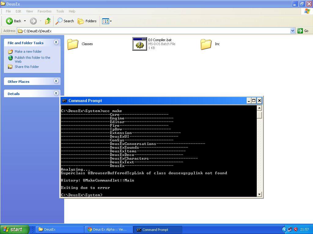Screen dimensions: 313x234
Task: Open the Favorites menu
Action: point(45,11)
